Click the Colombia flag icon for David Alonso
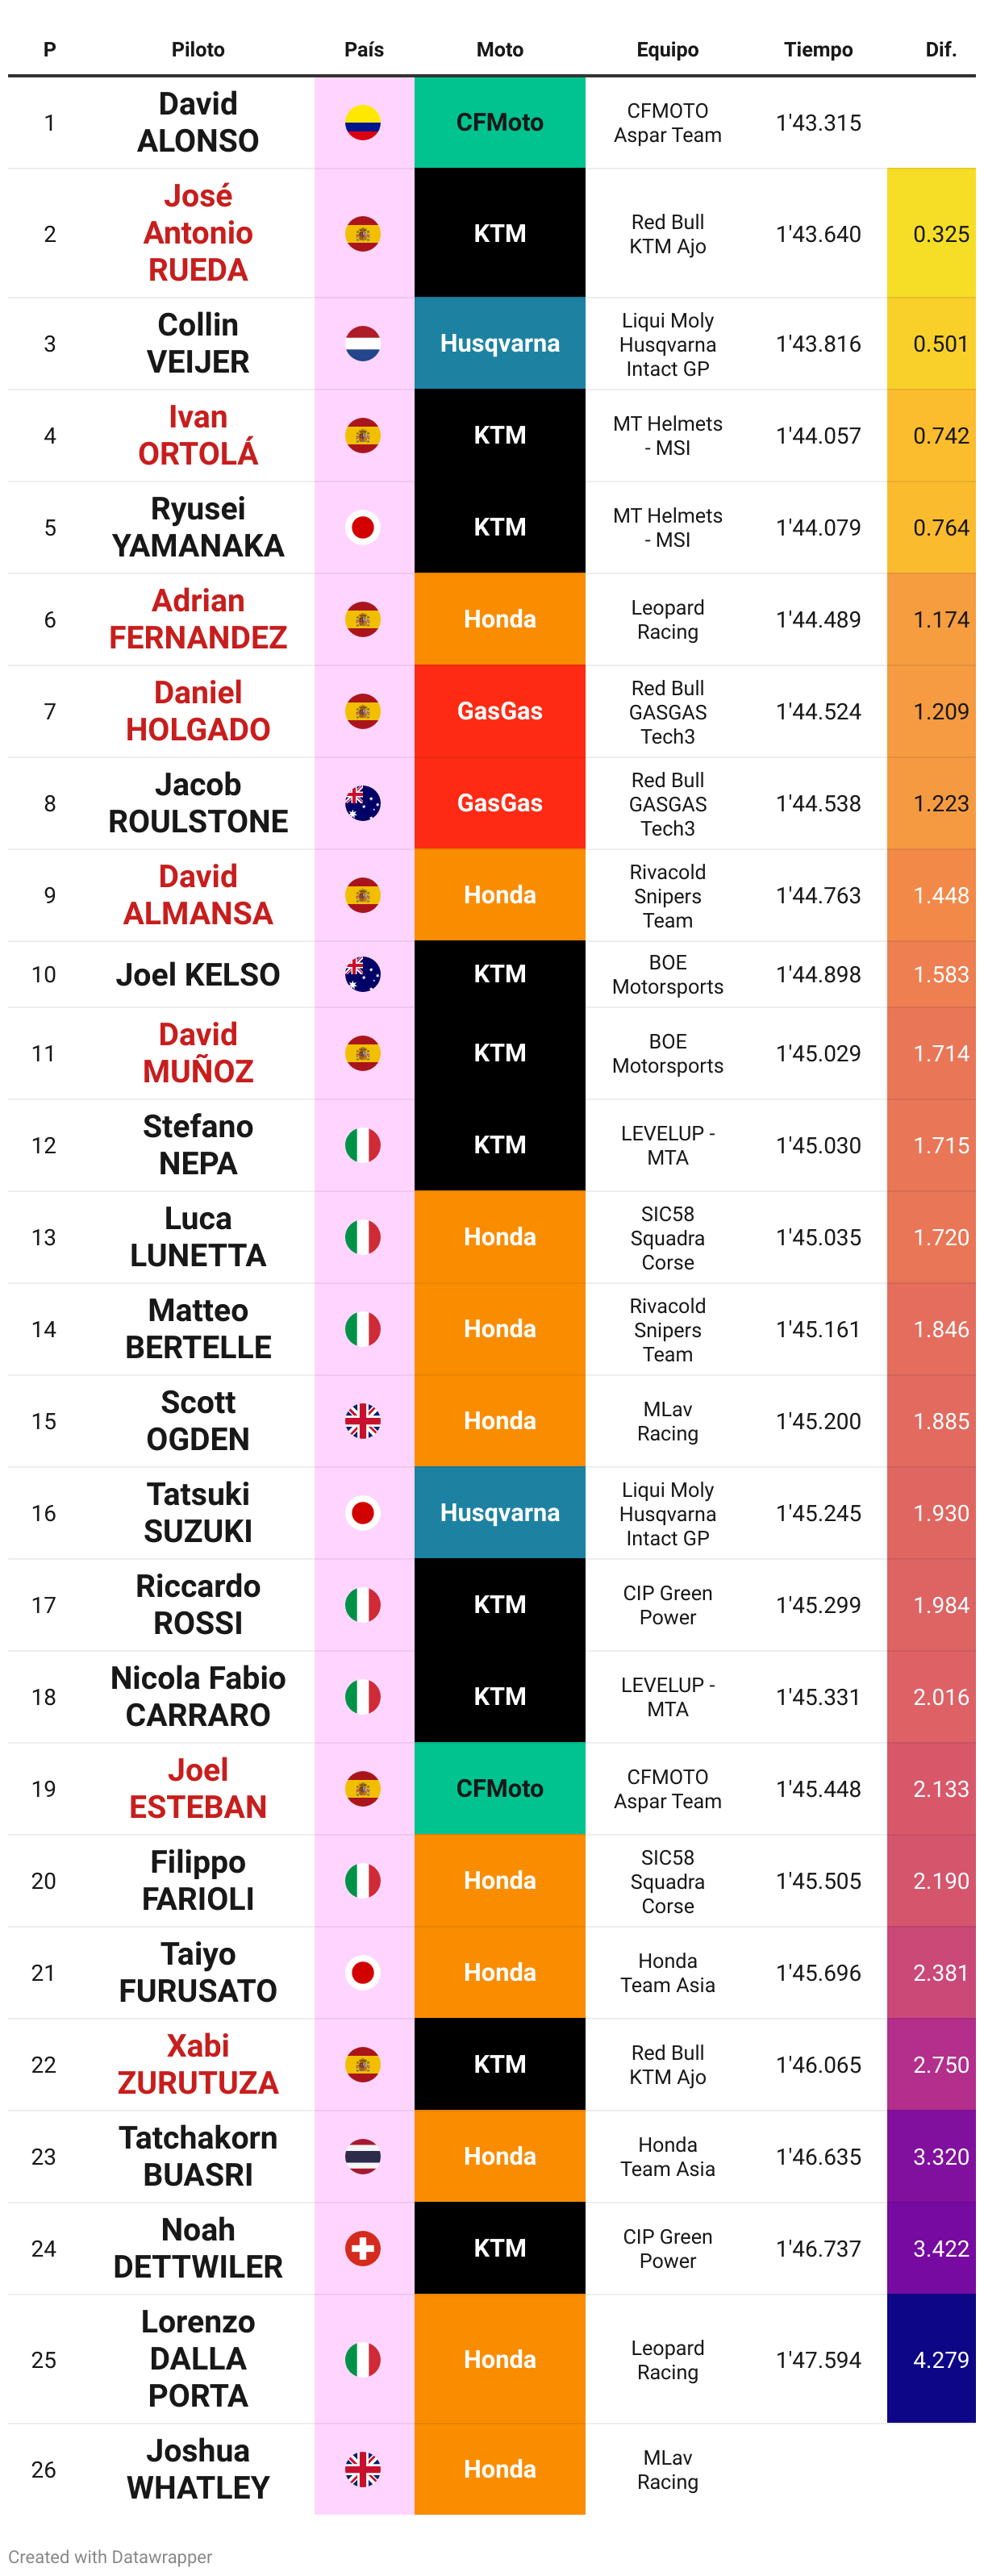Viewport: 984px width, 2576px height. [363, 123]
